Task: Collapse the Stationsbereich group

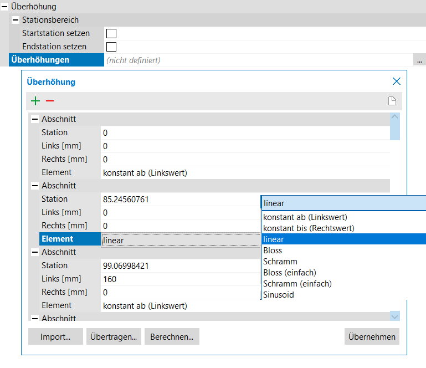Action: (x=16, y=20)
